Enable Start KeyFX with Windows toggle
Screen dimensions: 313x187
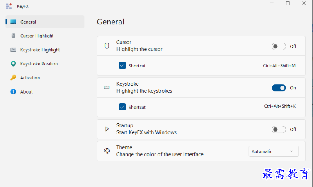pyautogui.click(x=279, y=129)
